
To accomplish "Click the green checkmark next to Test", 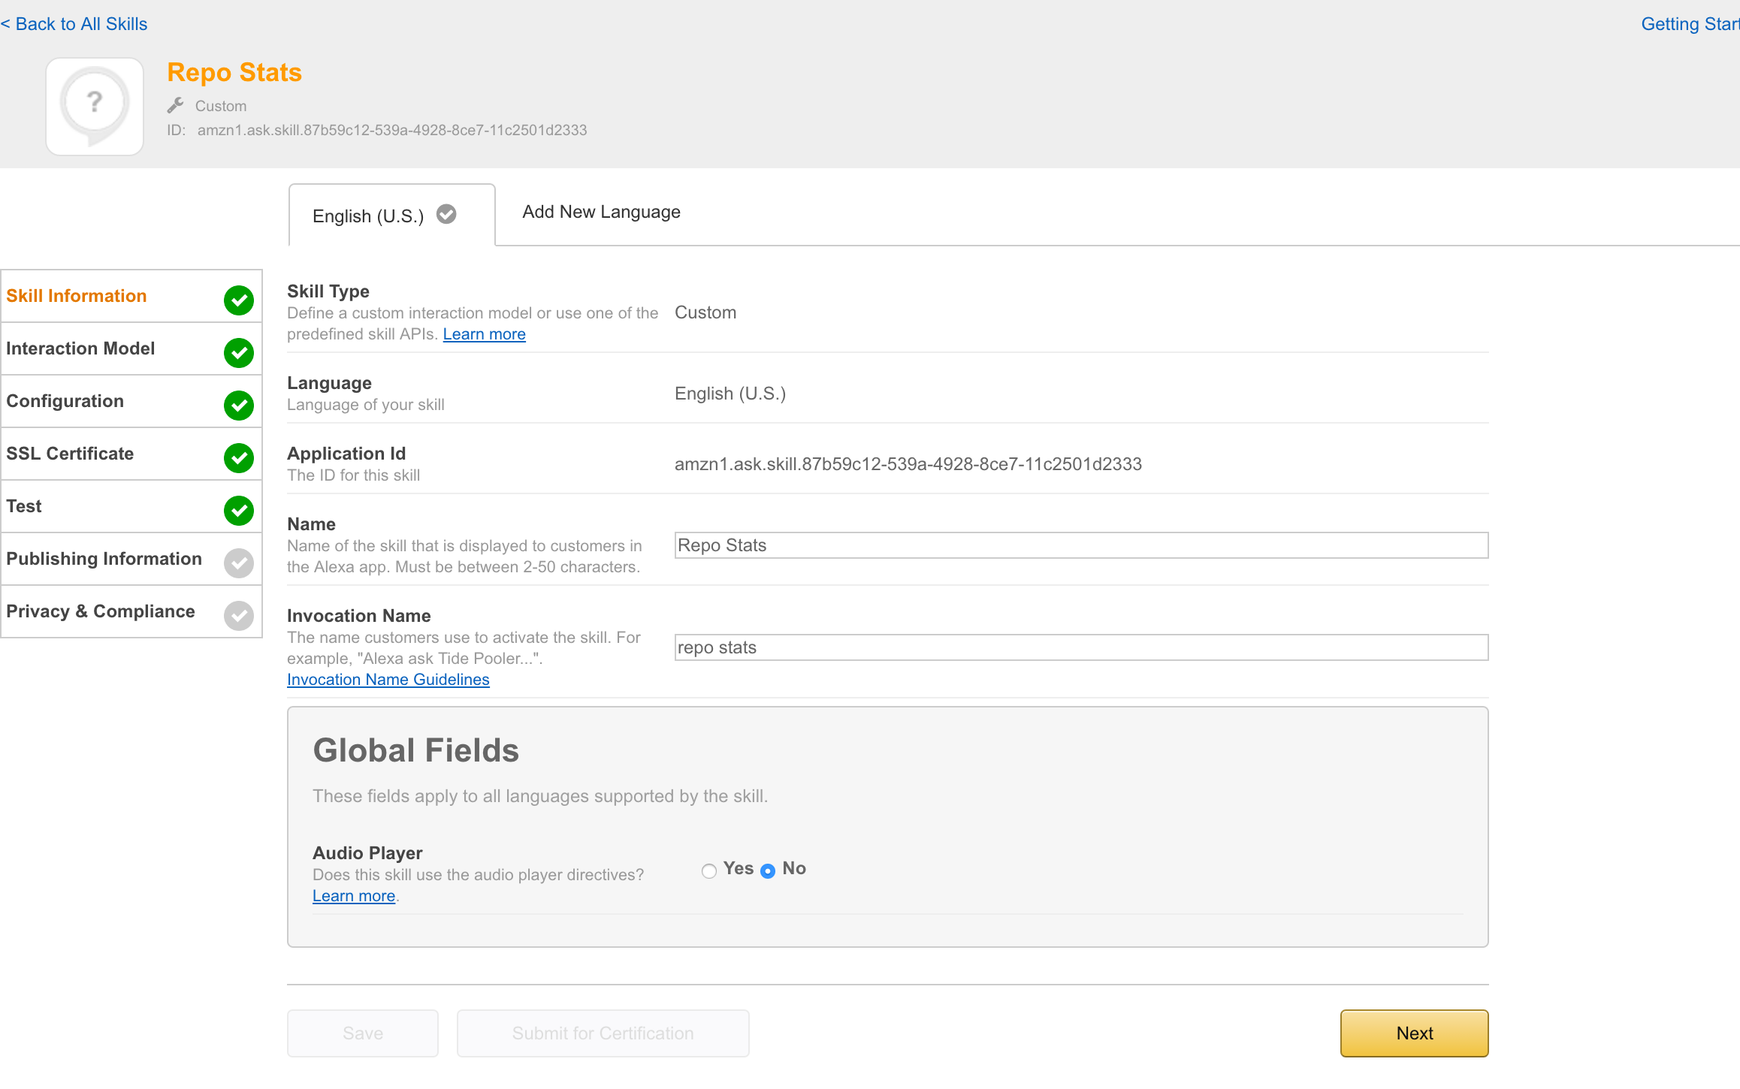I will (239, 510).
